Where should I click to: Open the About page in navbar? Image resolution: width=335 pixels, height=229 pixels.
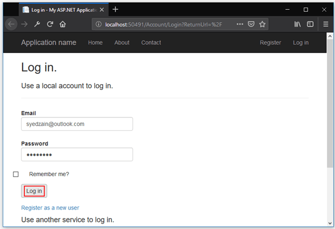pos(122,43)
